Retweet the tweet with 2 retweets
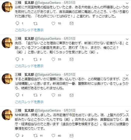131x140 pixels. click(x=35, y=59)
